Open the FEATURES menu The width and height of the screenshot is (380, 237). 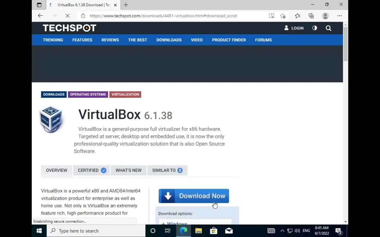click(82, 40)
